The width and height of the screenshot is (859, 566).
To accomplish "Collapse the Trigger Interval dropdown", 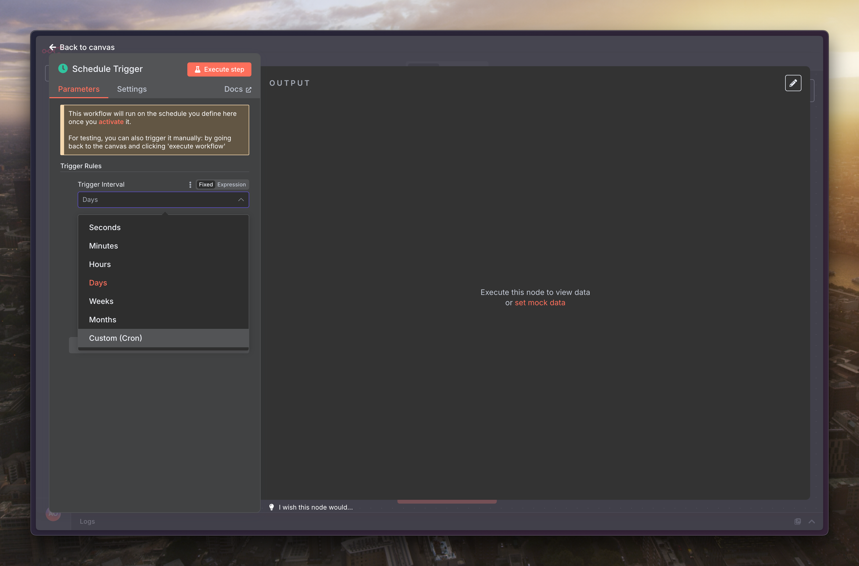I will click(241, 200).
